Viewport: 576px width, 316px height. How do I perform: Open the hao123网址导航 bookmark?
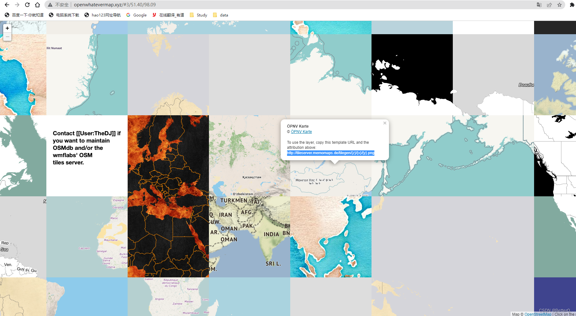tap(103, 15)
